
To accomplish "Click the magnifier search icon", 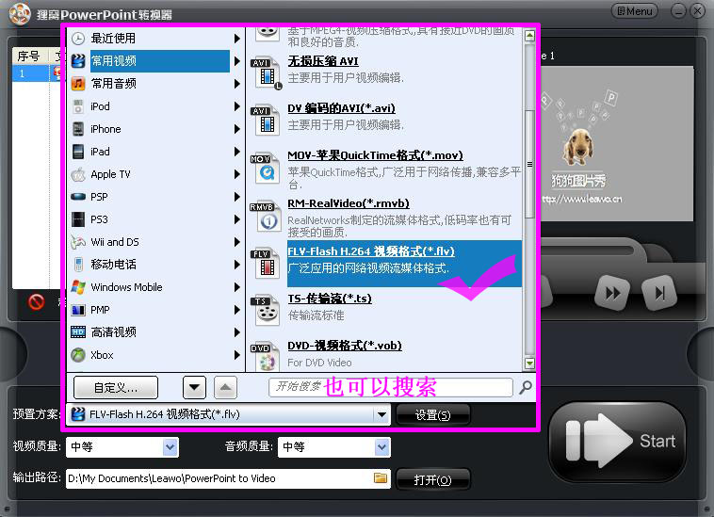I will [526, 387].
